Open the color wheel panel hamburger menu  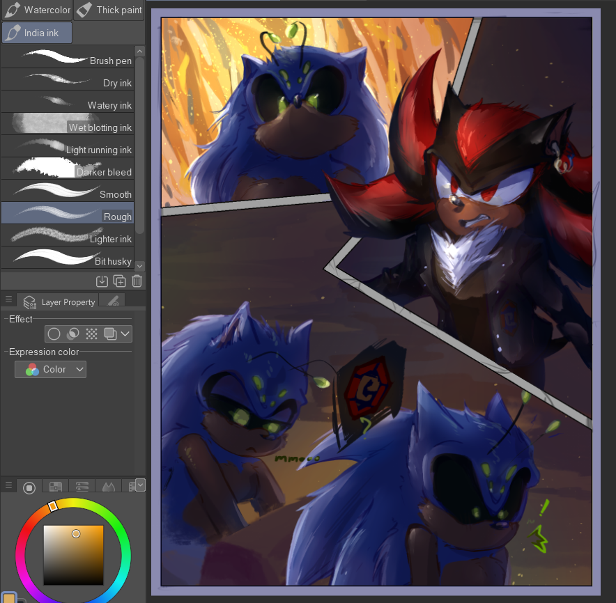[8, 486]
